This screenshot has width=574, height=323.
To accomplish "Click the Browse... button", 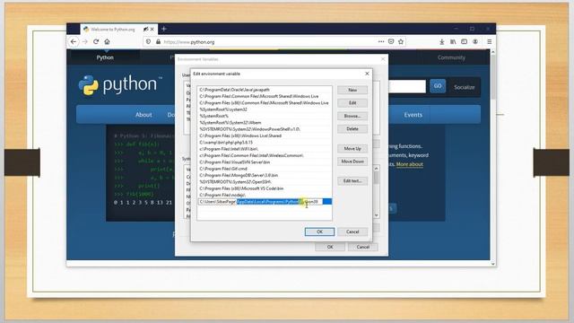I will 352,116.
